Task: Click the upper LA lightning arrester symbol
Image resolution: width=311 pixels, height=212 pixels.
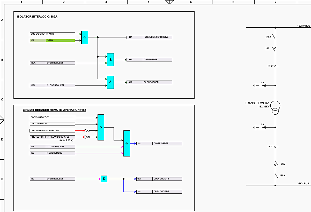Action: pos(262,85)
